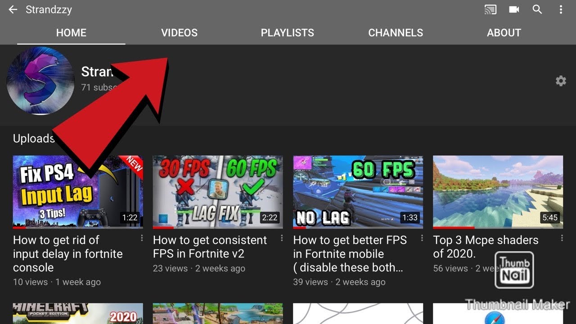The width and height of the screenshot is (576, 324).
Task: Open title How to get rid of input delay
Action: point(67,254)
